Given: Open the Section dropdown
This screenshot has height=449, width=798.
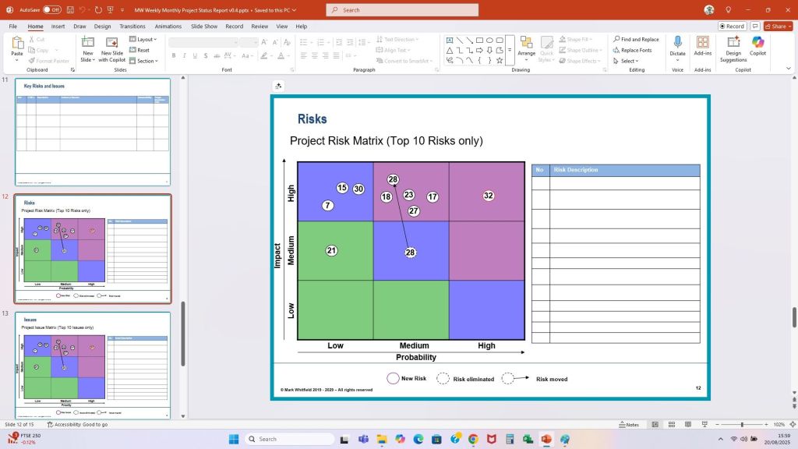Looking at the screenshot, I should point(146,61).
